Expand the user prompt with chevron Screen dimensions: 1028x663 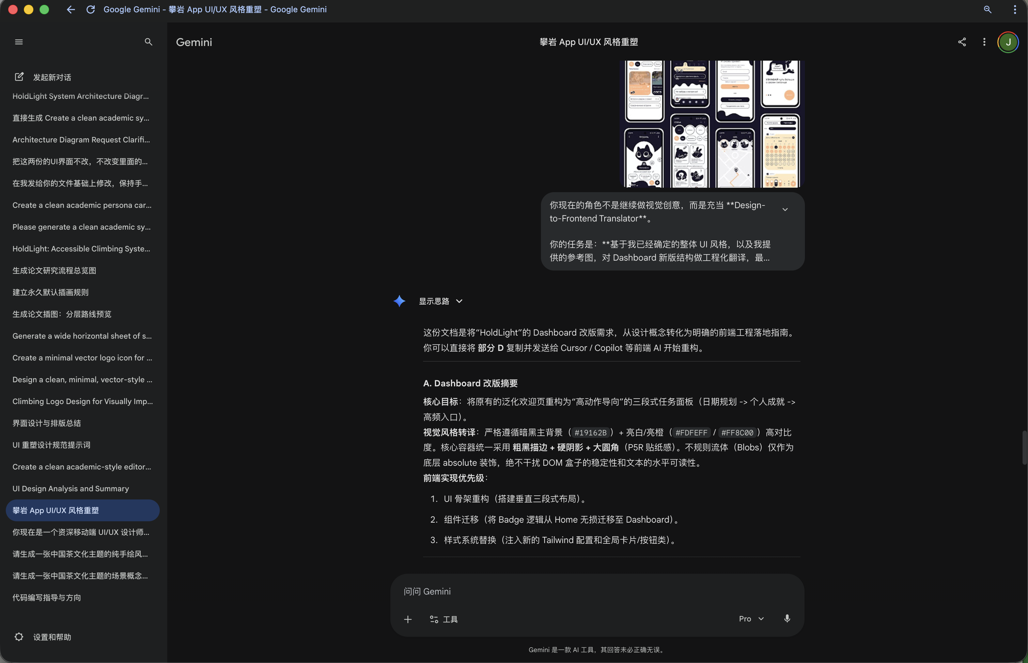785,209
